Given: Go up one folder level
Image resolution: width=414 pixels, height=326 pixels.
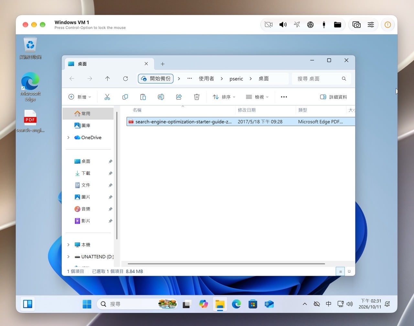Looking at the screenshot, I should tap(107, 78).
